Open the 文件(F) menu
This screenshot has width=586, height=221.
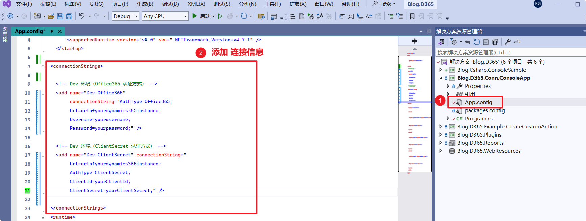click(24, 4)
